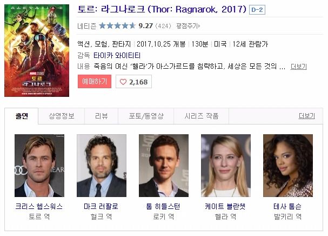Click the 마크 러팔로 name link
Screen dimensions: 328x236
point(101,206)
